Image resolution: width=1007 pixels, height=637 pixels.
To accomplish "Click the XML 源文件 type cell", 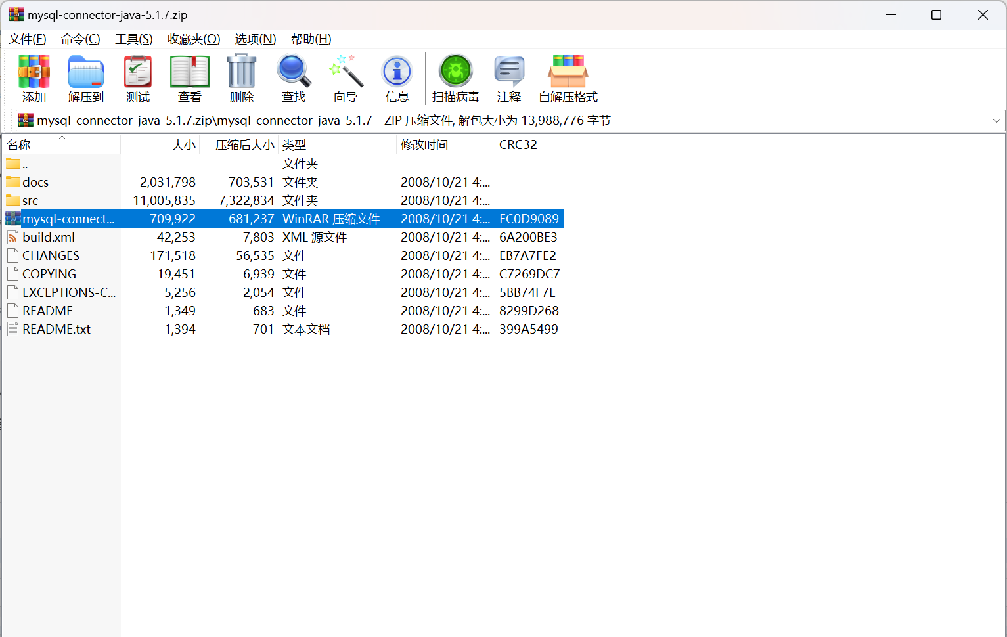I will (x=315, y=237).
